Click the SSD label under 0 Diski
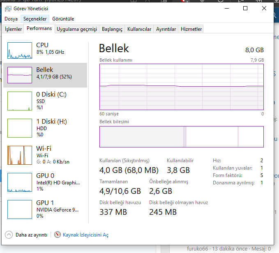 click(41, 101)
